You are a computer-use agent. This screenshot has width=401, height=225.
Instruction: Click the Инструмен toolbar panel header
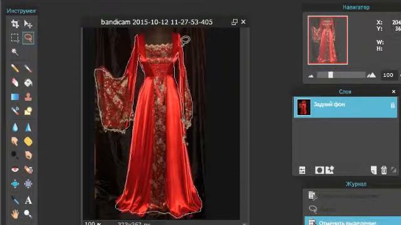coord(21,11)
